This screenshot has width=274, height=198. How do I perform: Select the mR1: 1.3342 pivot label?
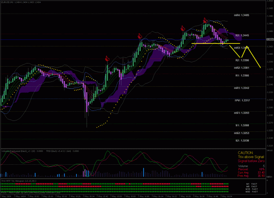coord(242,88)
